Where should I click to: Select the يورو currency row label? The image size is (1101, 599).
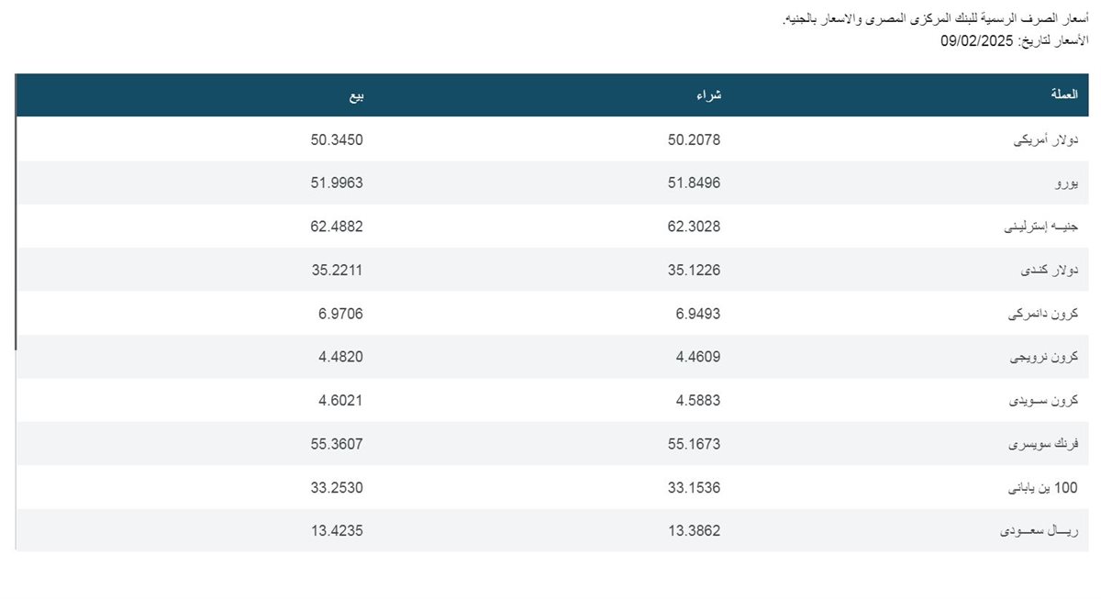coord(1064,183)
